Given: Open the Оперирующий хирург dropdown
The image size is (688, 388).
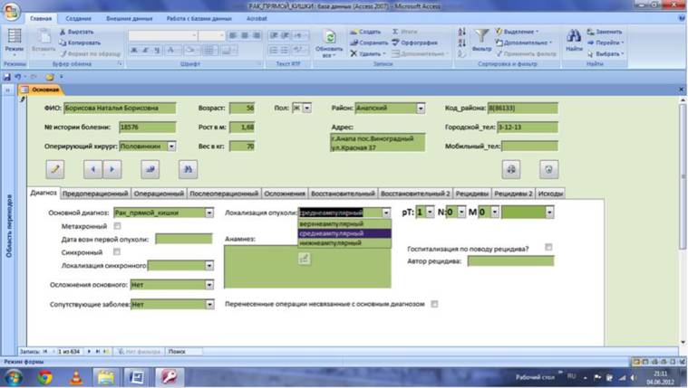Looking at the screenshot, I should coord(171,147).
